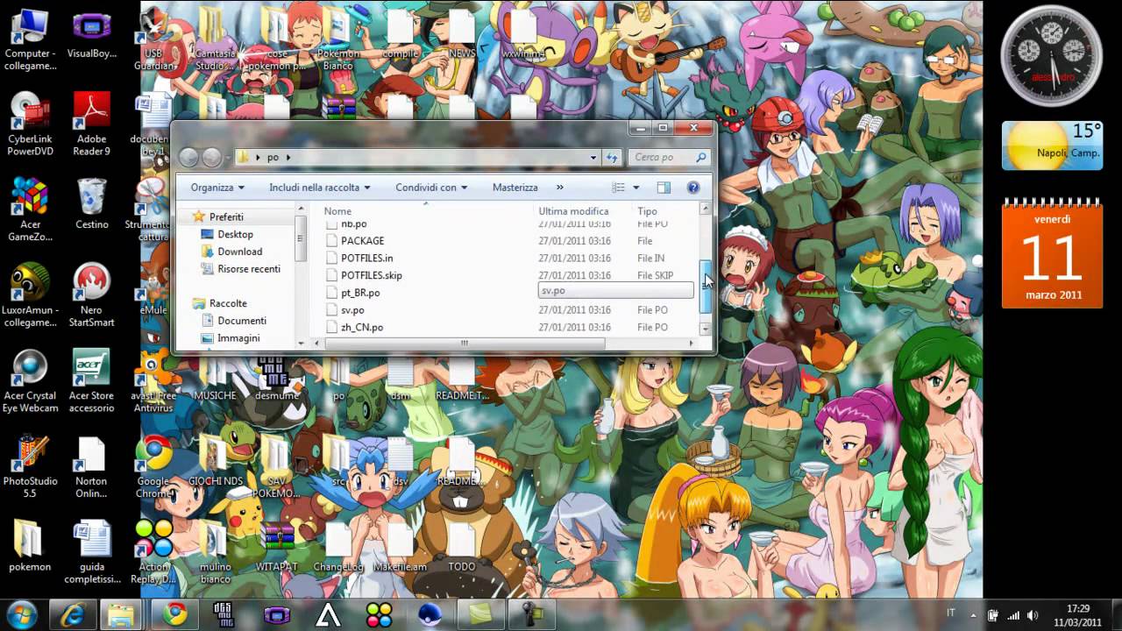The height and width of the screenshot is (631, 1122).
Task: Open the CyberLink PowerDVD desktop shortcut
Action: pos(30,124)
